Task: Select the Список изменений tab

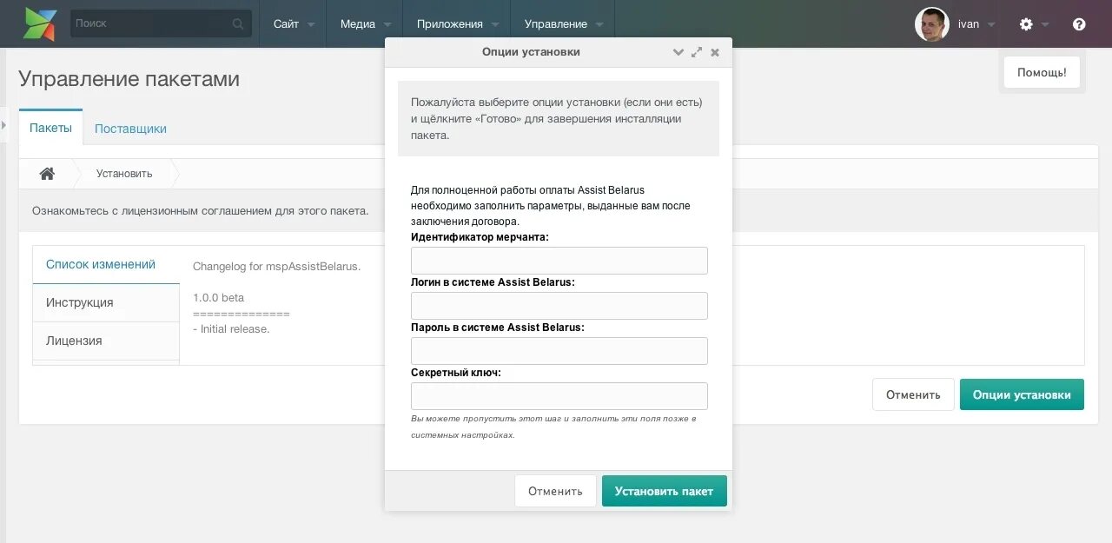Action: click(105, 265)
